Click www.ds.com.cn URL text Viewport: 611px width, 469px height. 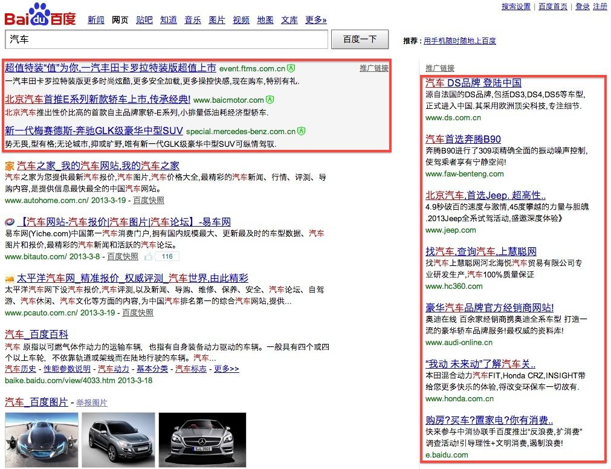(453, 118)
